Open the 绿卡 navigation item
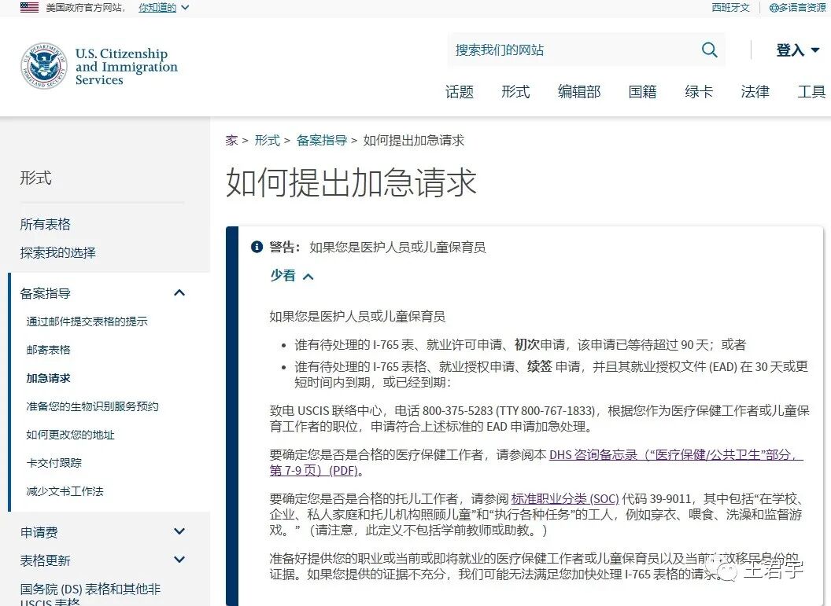Screen dimensions: 831x606 (698, 92)
